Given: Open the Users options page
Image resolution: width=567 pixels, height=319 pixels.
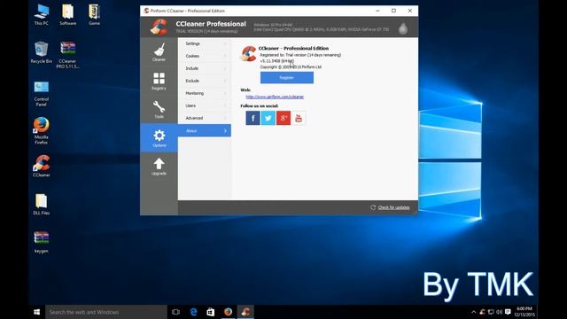Looking at the screenshot, I should tap(205, 105).
